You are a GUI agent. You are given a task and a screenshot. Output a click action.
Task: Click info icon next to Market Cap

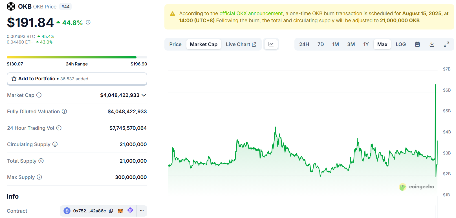pos(39,95)
